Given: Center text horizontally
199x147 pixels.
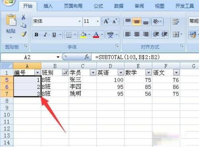Looking at the screenshot, I should pyautogui.click(x=137, y=34).
